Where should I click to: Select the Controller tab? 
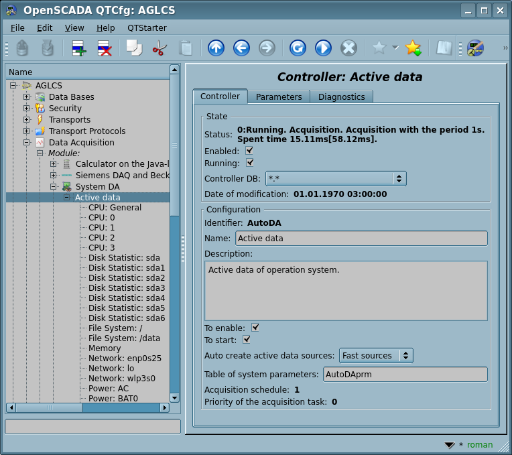pos(220,96)
